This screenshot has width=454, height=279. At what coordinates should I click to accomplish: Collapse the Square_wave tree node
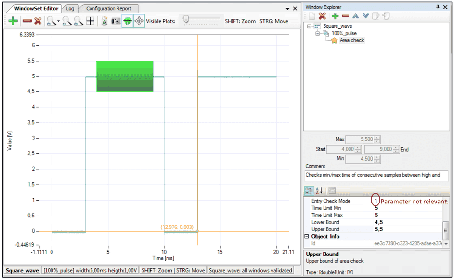pos(309,26)
